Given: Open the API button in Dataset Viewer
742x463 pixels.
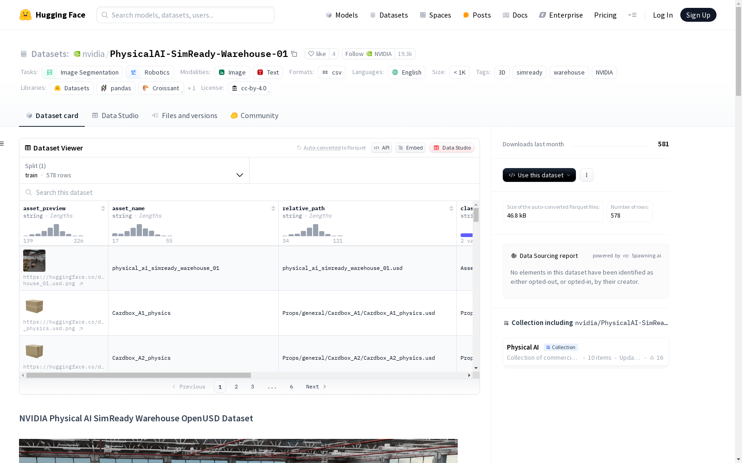Looking at the screenshot, I should tap(382, 148).
